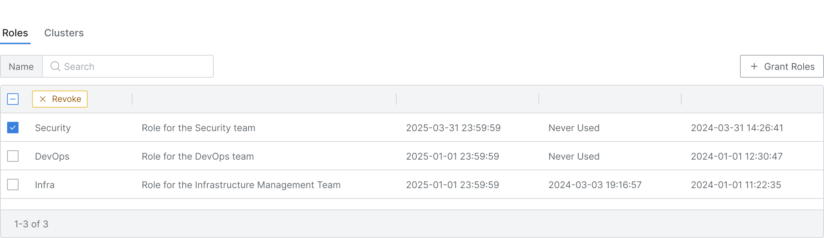Click the plus icon on Grant Roles
The image size is (824, 238).
(x=754, y=66)
